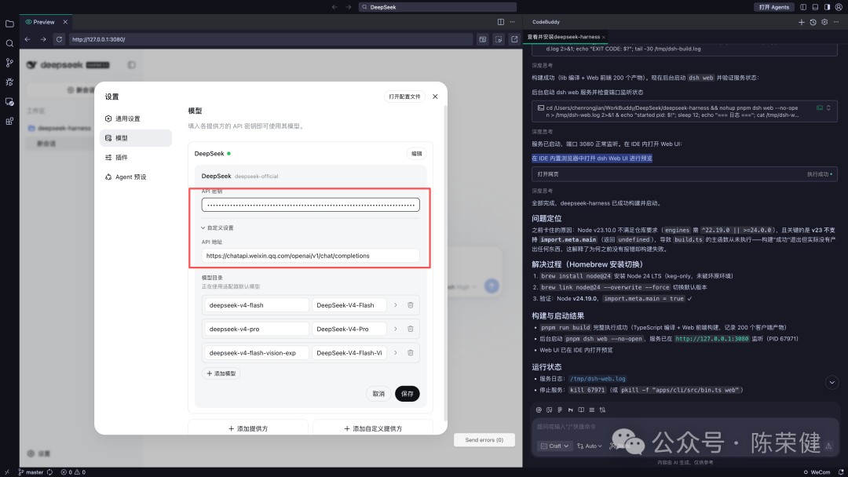Collapse the 自定义设置 section
848x477 pixels.
[x=217, y=228]
